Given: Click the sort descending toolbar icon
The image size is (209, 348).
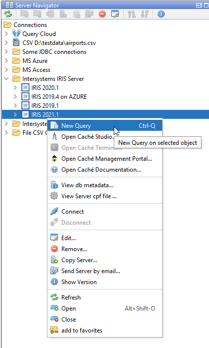Looking at the screenshot, I should pyautogui.click(x=145, y=14).
